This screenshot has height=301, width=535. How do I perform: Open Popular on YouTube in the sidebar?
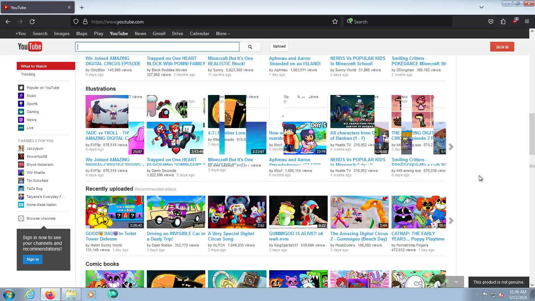coord(43,88)
